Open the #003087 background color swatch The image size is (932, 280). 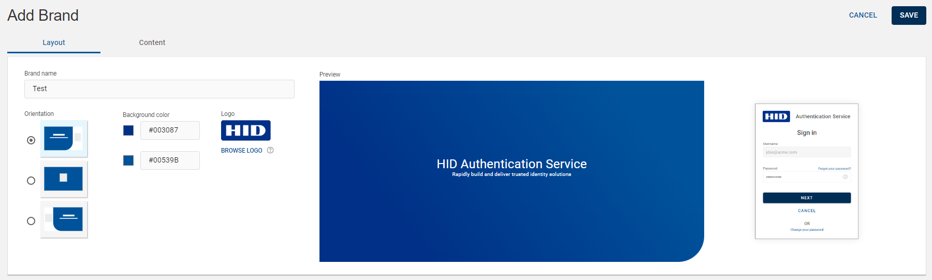pyautogui.click(x=128, y=130)
